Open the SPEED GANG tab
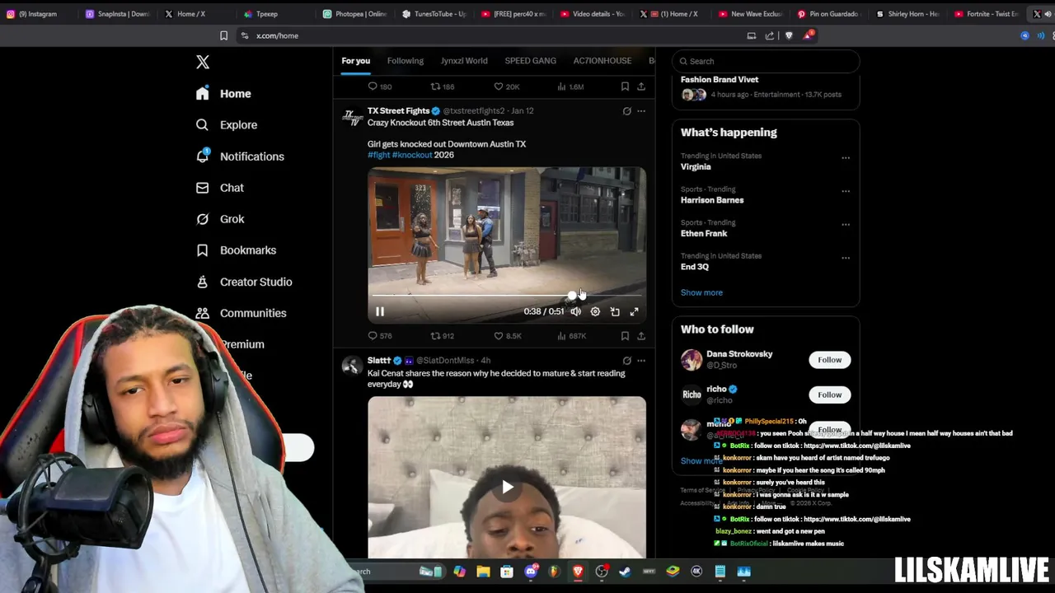Viewport: 1055px width, 593px height. pyautogui.click(x=530, y=61)
